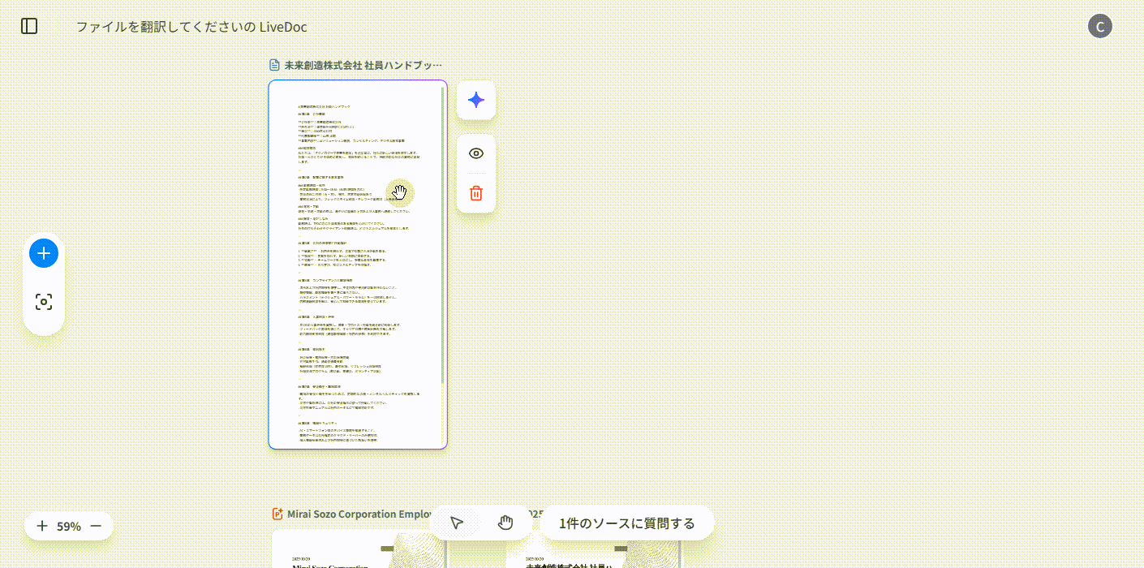This screenshot has height=568, width=1144.
Task: Click the 1件のソースに質問する button
Action: tap(626, 523)
